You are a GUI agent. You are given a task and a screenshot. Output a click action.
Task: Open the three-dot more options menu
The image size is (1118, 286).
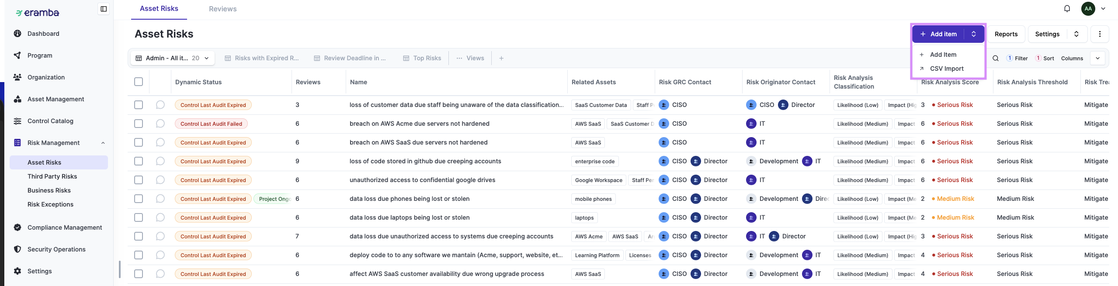[1100, 34]
